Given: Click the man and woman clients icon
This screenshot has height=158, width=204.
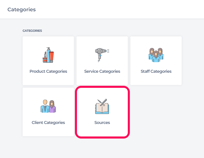Looking at the screenshot, I should (48, 106).
